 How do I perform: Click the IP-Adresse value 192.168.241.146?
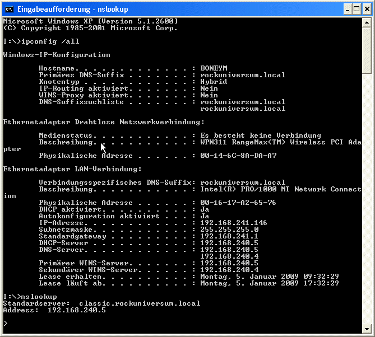(x=234, y=223)
